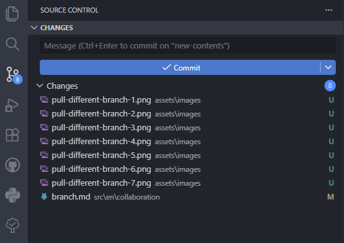Image resolution: width=344 pixels, height=243 pixels.
Task: Collapse the Changes file group
Action: [186, 86]
